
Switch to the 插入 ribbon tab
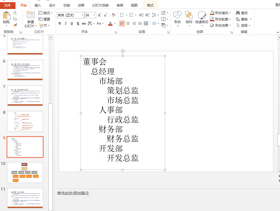point(38,5)
